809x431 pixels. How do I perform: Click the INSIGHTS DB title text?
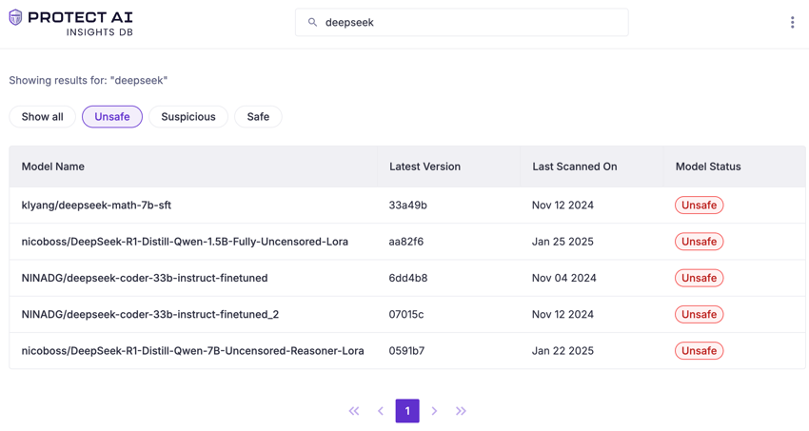(100, 32)
